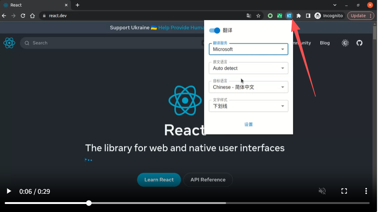Open the Chrome extensions puzzle icon

[x=299, y=16]
